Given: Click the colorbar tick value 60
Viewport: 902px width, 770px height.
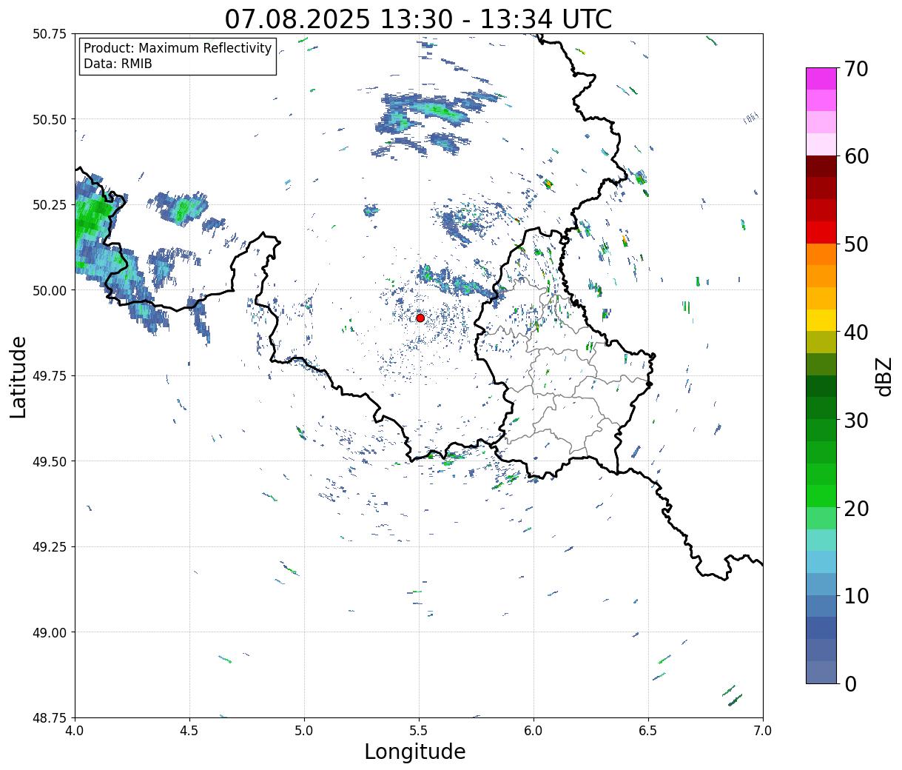Looking at the screenshot, I should (x=855, y=156).
